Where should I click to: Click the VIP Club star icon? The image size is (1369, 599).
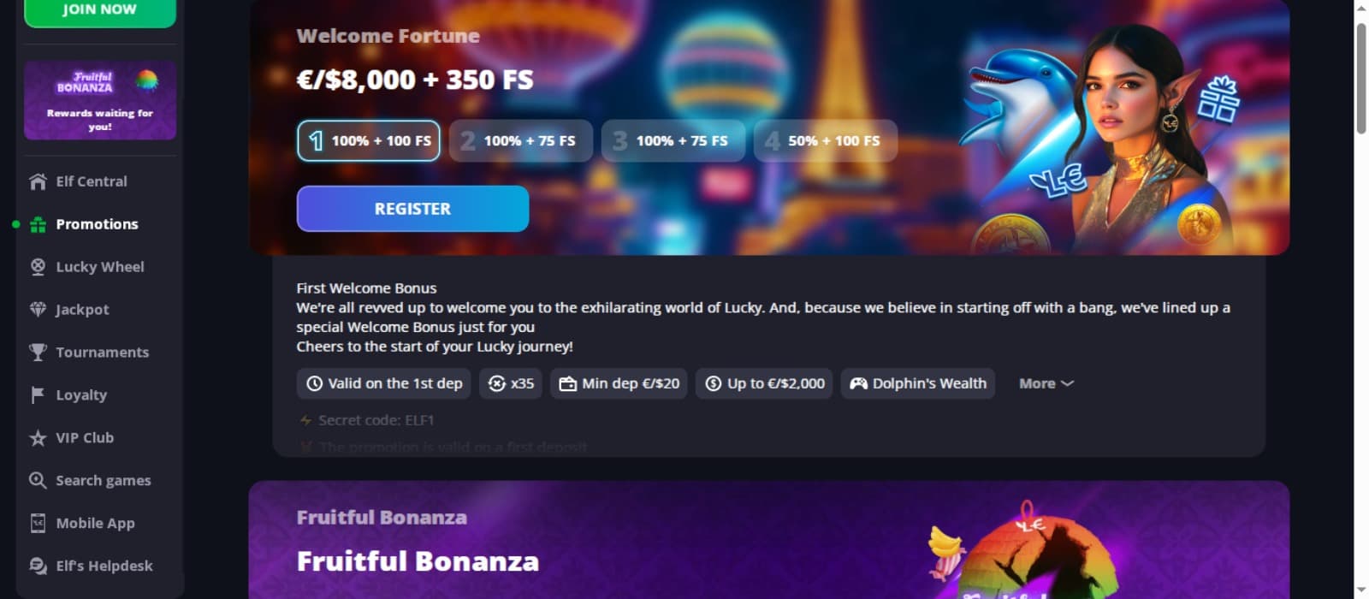point(38,438)
